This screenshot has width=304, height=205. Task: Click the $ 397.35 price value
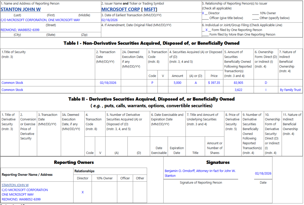pos(214,83)
